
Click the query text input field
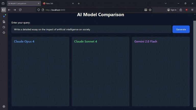point(91,29)
